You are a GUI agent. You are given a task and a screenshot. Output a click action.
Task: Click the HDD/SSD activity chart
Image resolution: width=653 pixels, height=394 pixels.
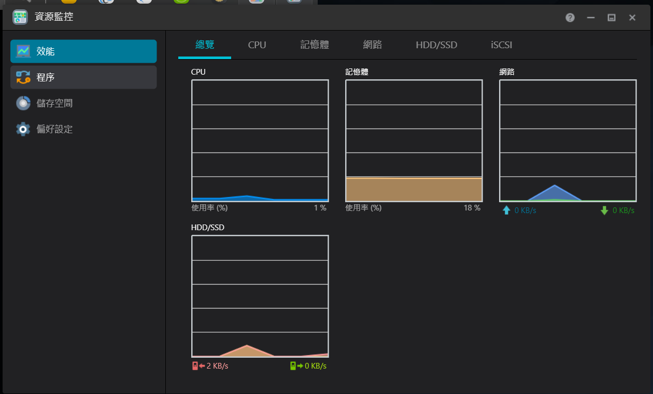(x=260, y=296)
